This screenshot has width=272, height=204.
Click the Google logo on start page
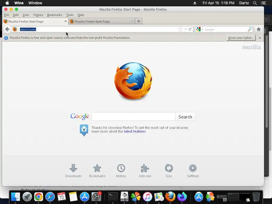point(80,116)
